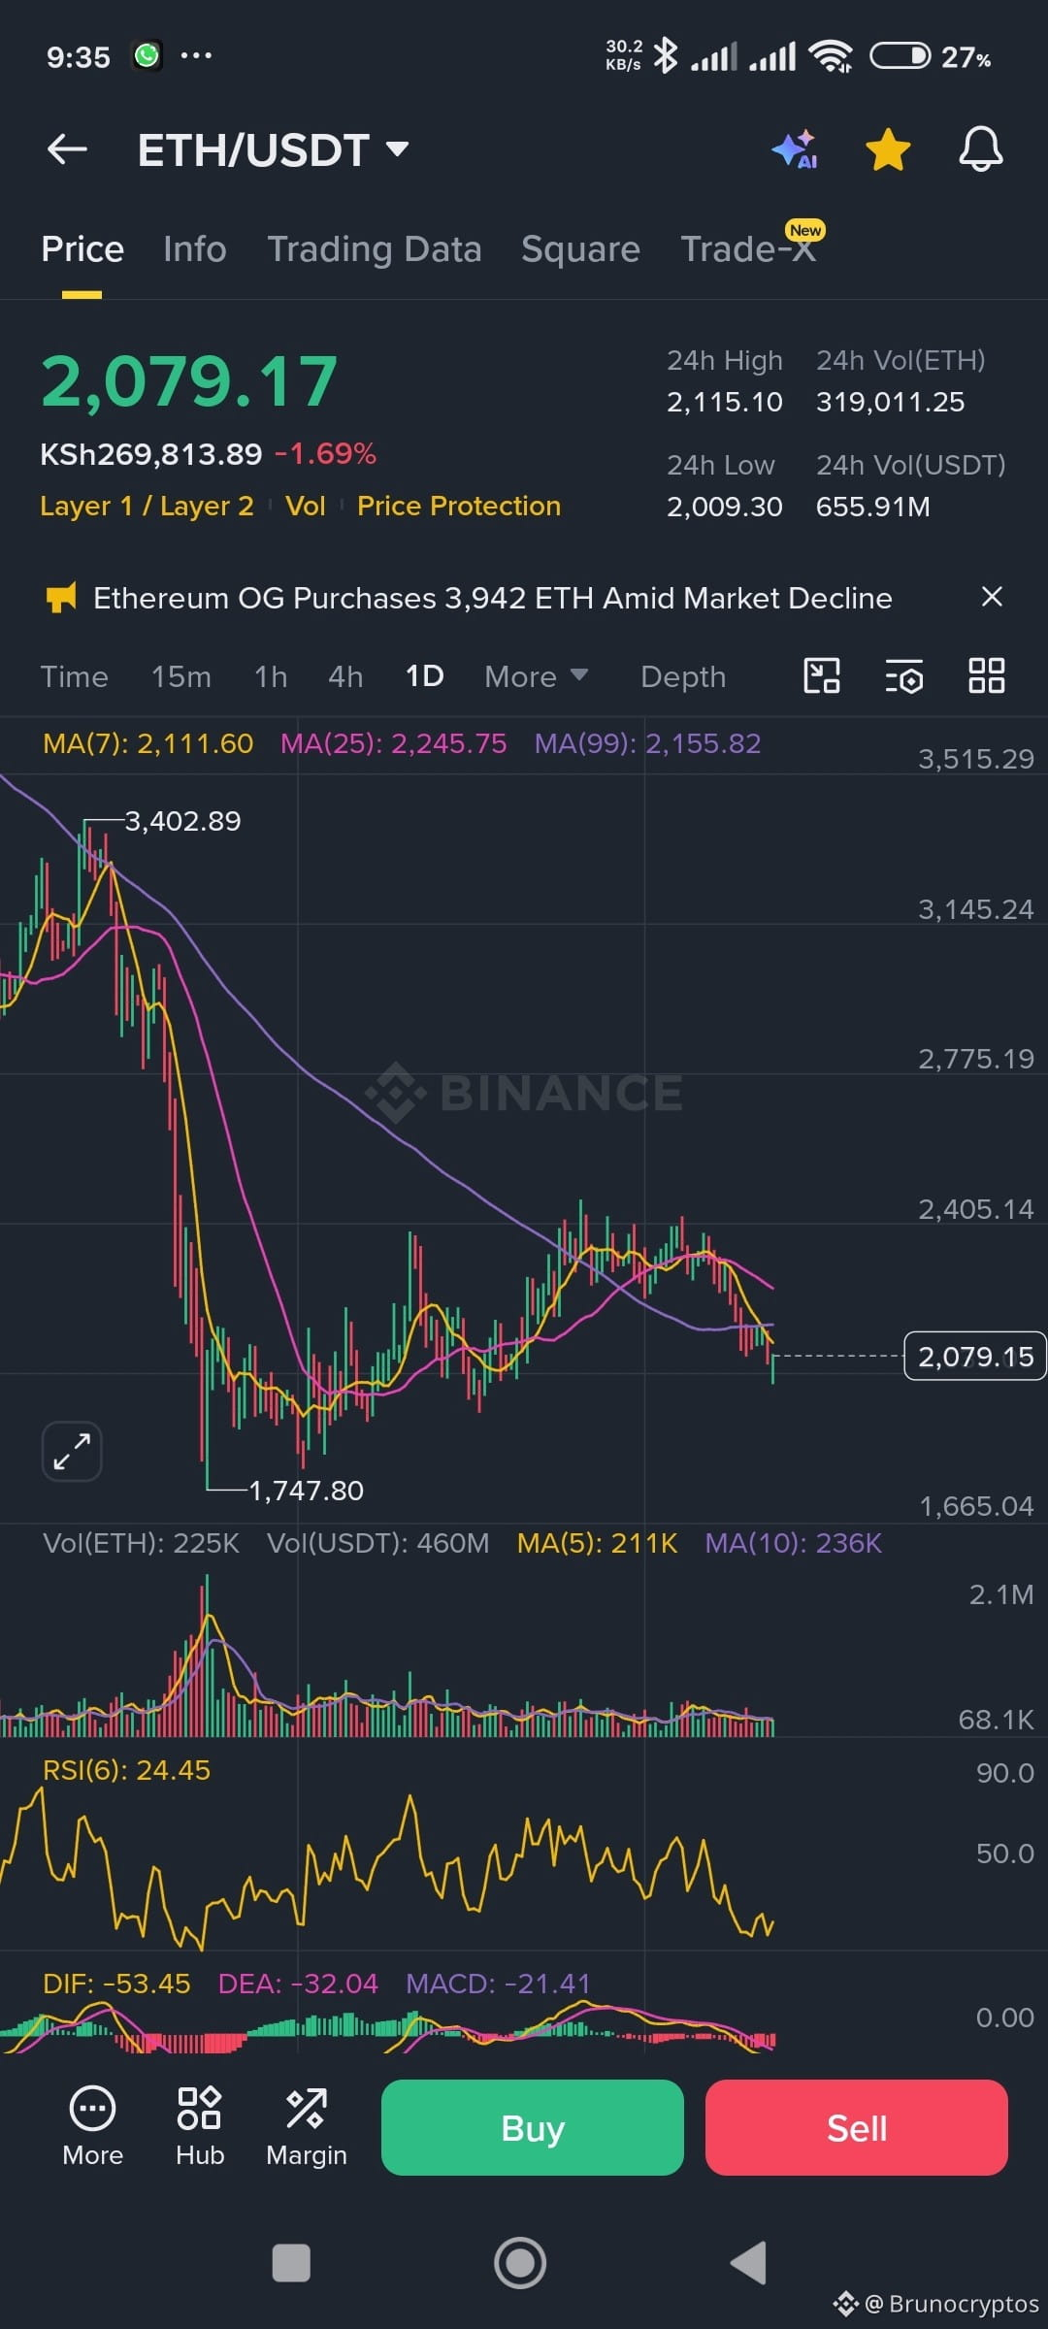The image size is (1048, 2329).
Task: Open the chart drawing tools icon
Action: (822, 675)
